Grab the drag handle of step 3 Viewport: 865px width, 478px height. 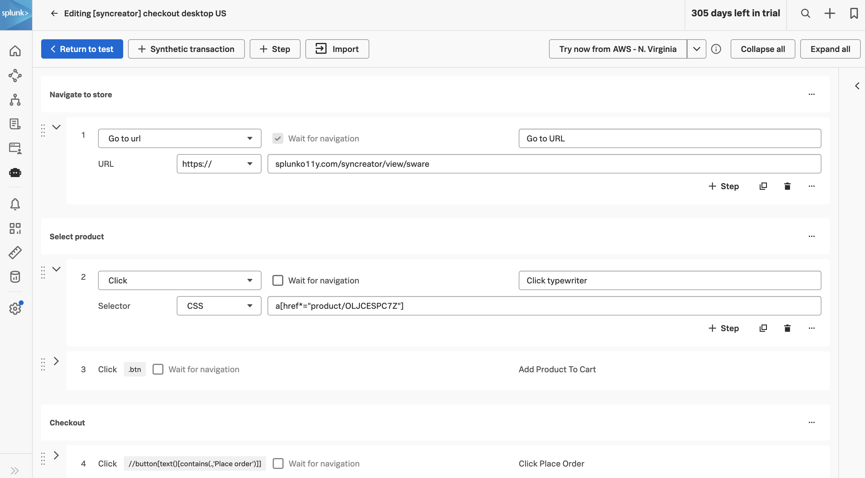[x=43, y=364]
